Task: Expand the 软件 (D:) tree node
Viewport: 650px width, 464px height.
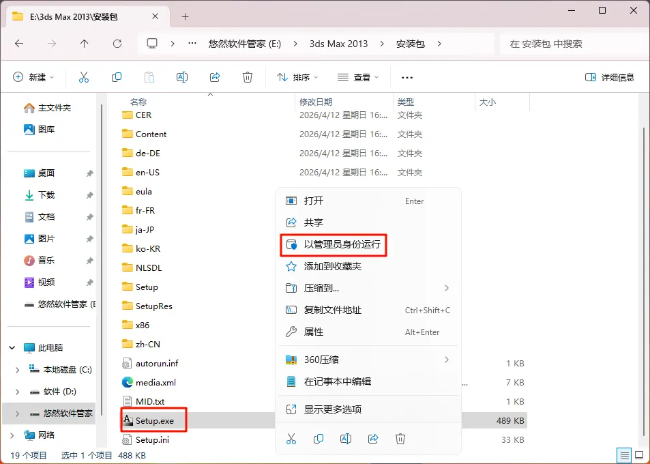Action: coord(17,392)
